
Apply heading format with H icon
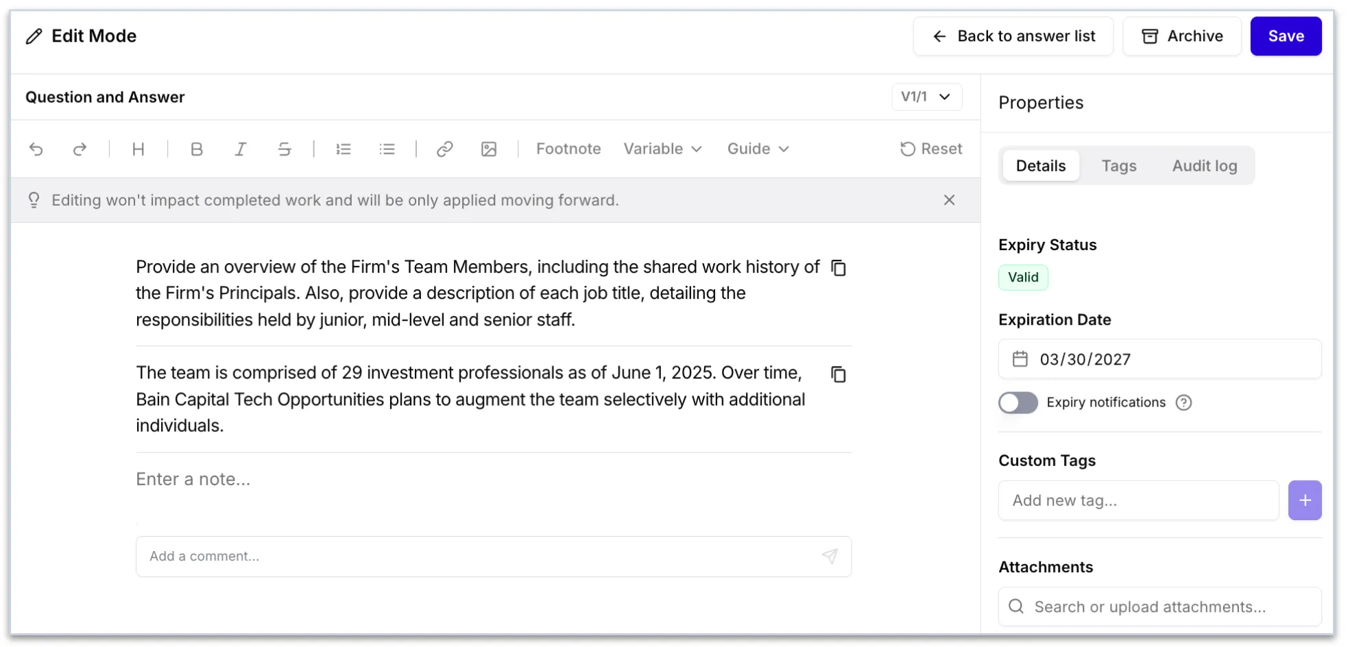point(139,149)
